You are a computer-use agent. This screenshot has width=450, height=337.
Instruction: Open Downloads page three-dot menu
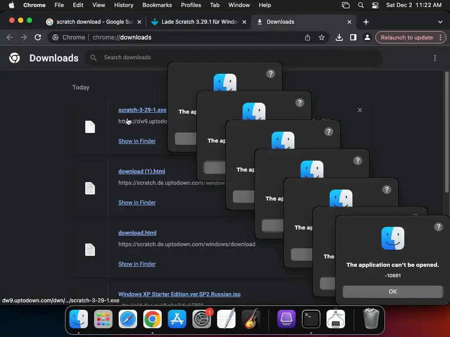tap(435, 58)
